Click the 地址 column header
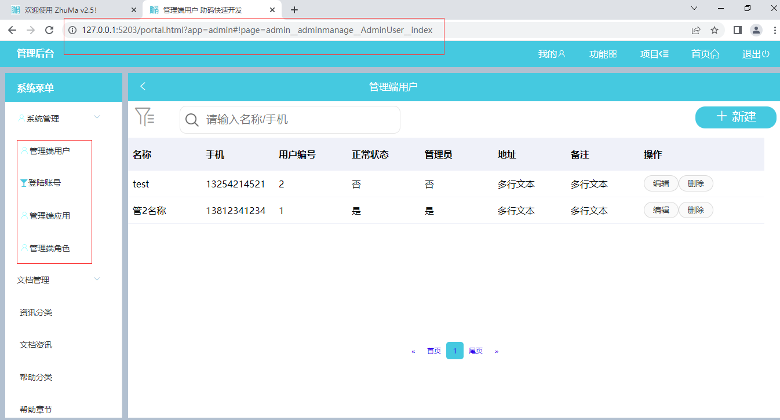The image size is (780, 420). pyautogui.click(x=507, y=154)
